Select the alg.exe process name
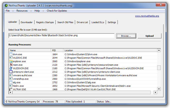This screenshot has width=170, height=108. coord(16,82)
